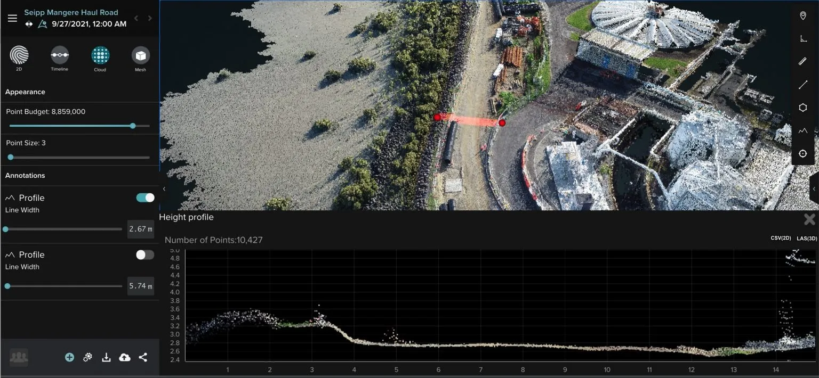Click the Height profile panel title
The height and width of the screenshot is (378, 819).
[186, 217]
